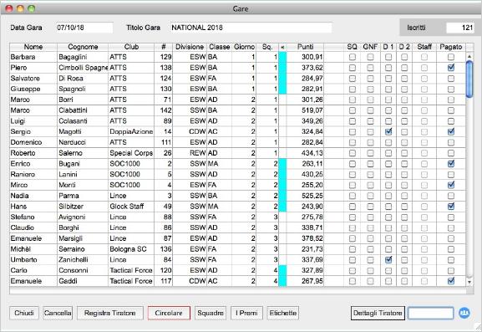Image resolution: width=482 pixels, height=332 pixels.
Task: Click the scrollbar down arrow
Action: point(469,281)
